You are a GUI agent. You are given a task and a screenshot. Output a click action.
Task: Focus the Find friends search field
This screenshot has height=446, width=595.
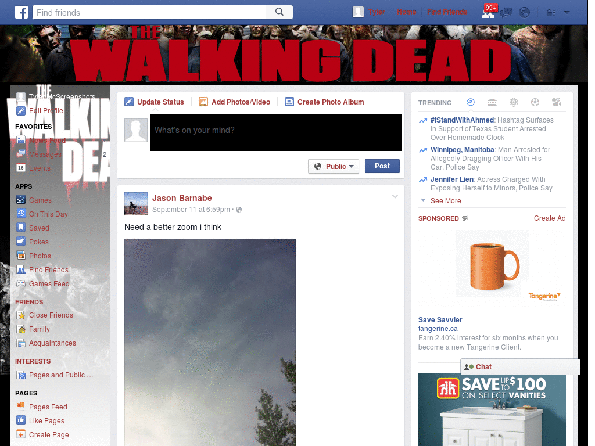pyautogui.click(x=149, y=12)
